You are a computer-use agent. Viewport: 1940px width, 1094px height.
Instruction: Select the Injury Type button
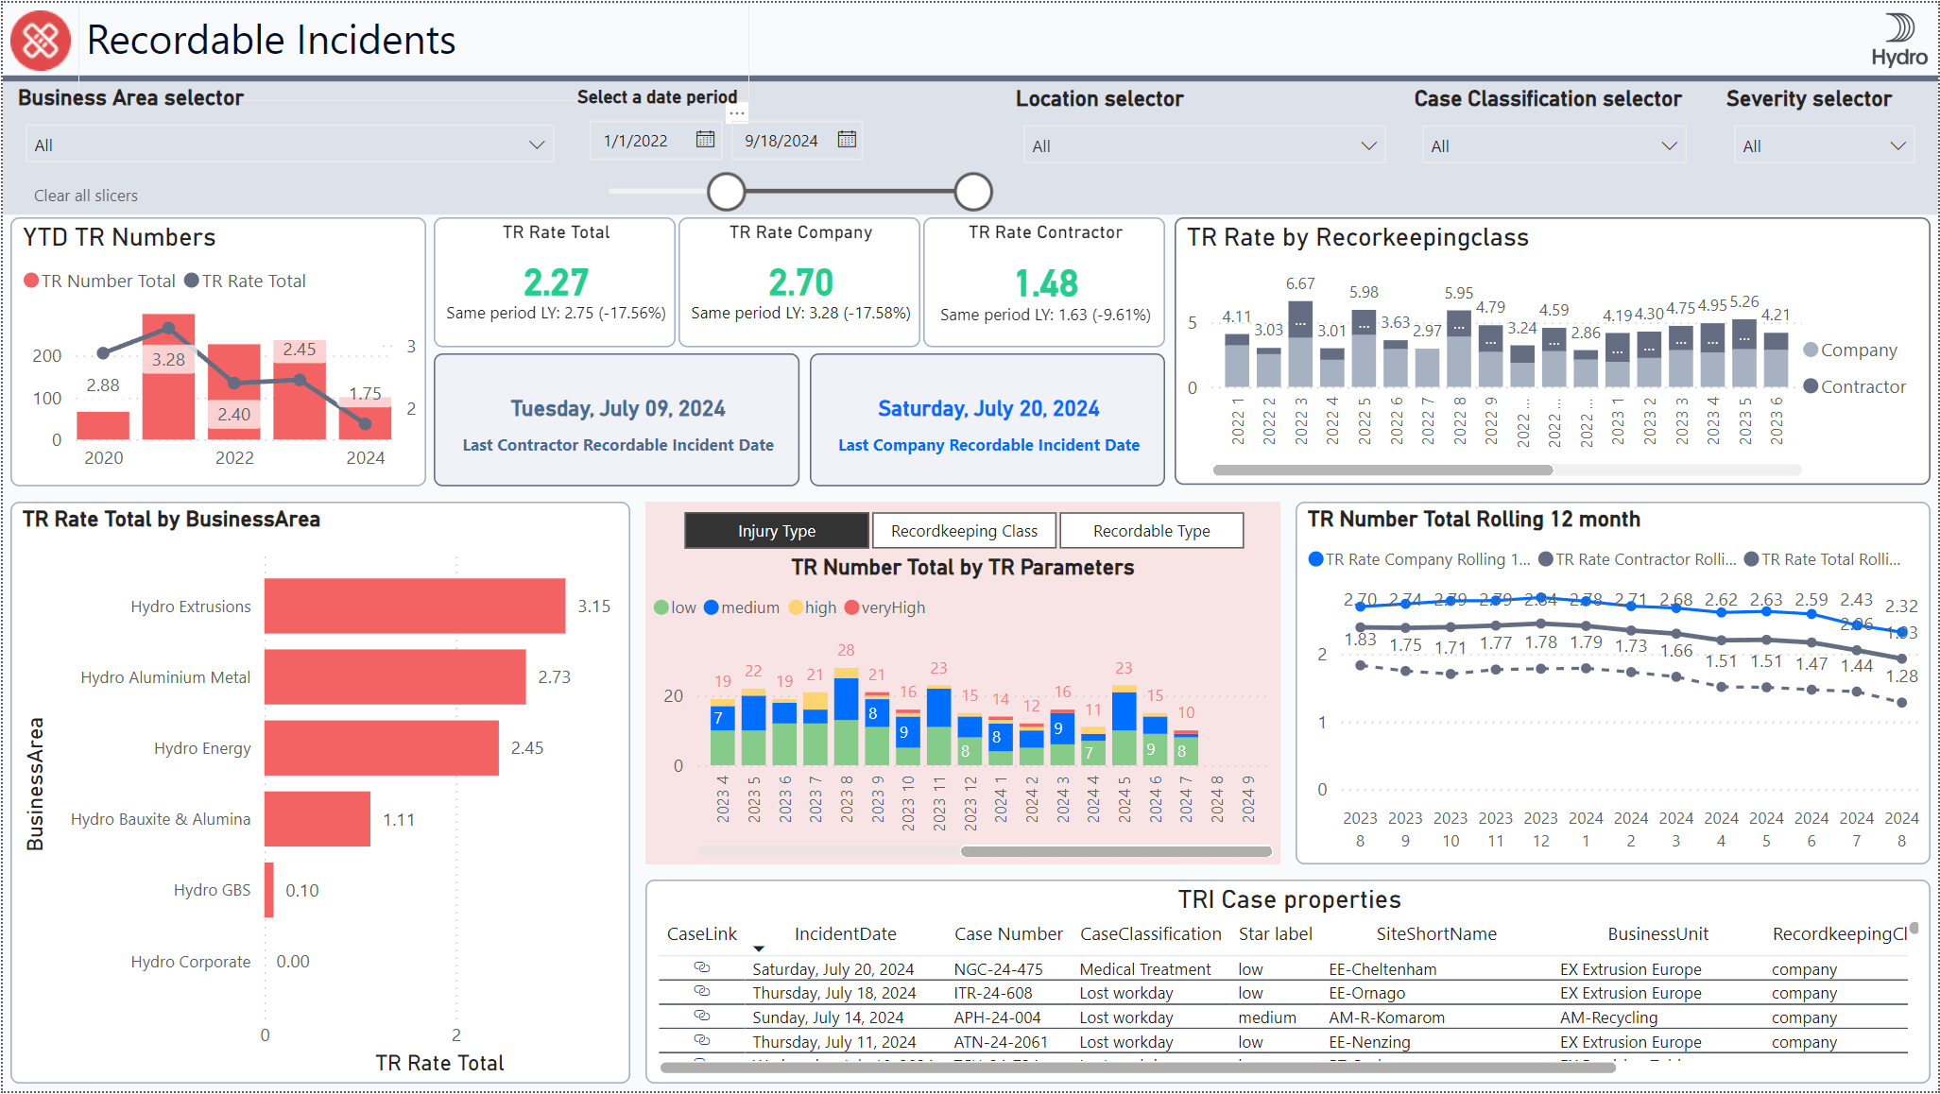point(776,530)
